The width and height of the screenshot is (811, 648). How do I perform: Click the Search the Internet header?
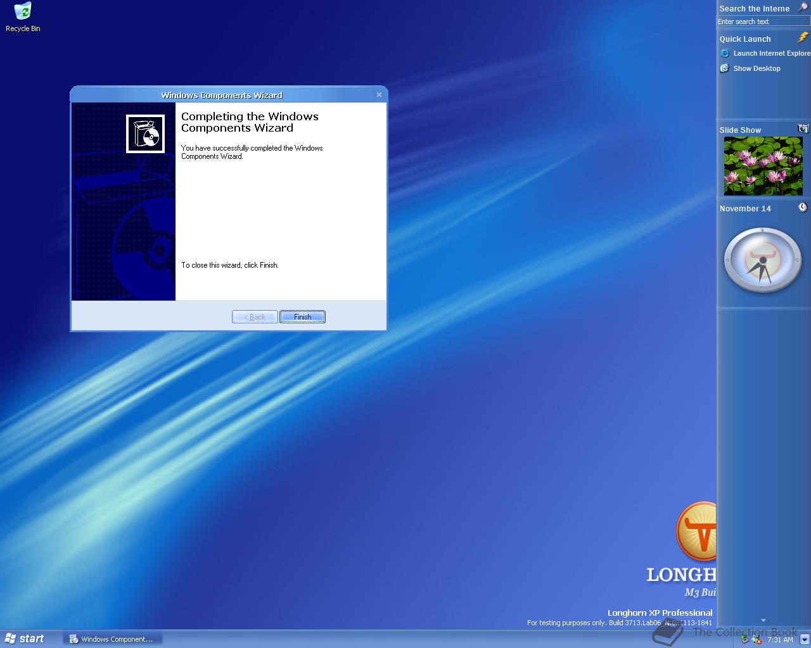coord(754,8)
